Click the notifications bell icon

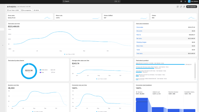pyautogui.click(x=185, y=1)
